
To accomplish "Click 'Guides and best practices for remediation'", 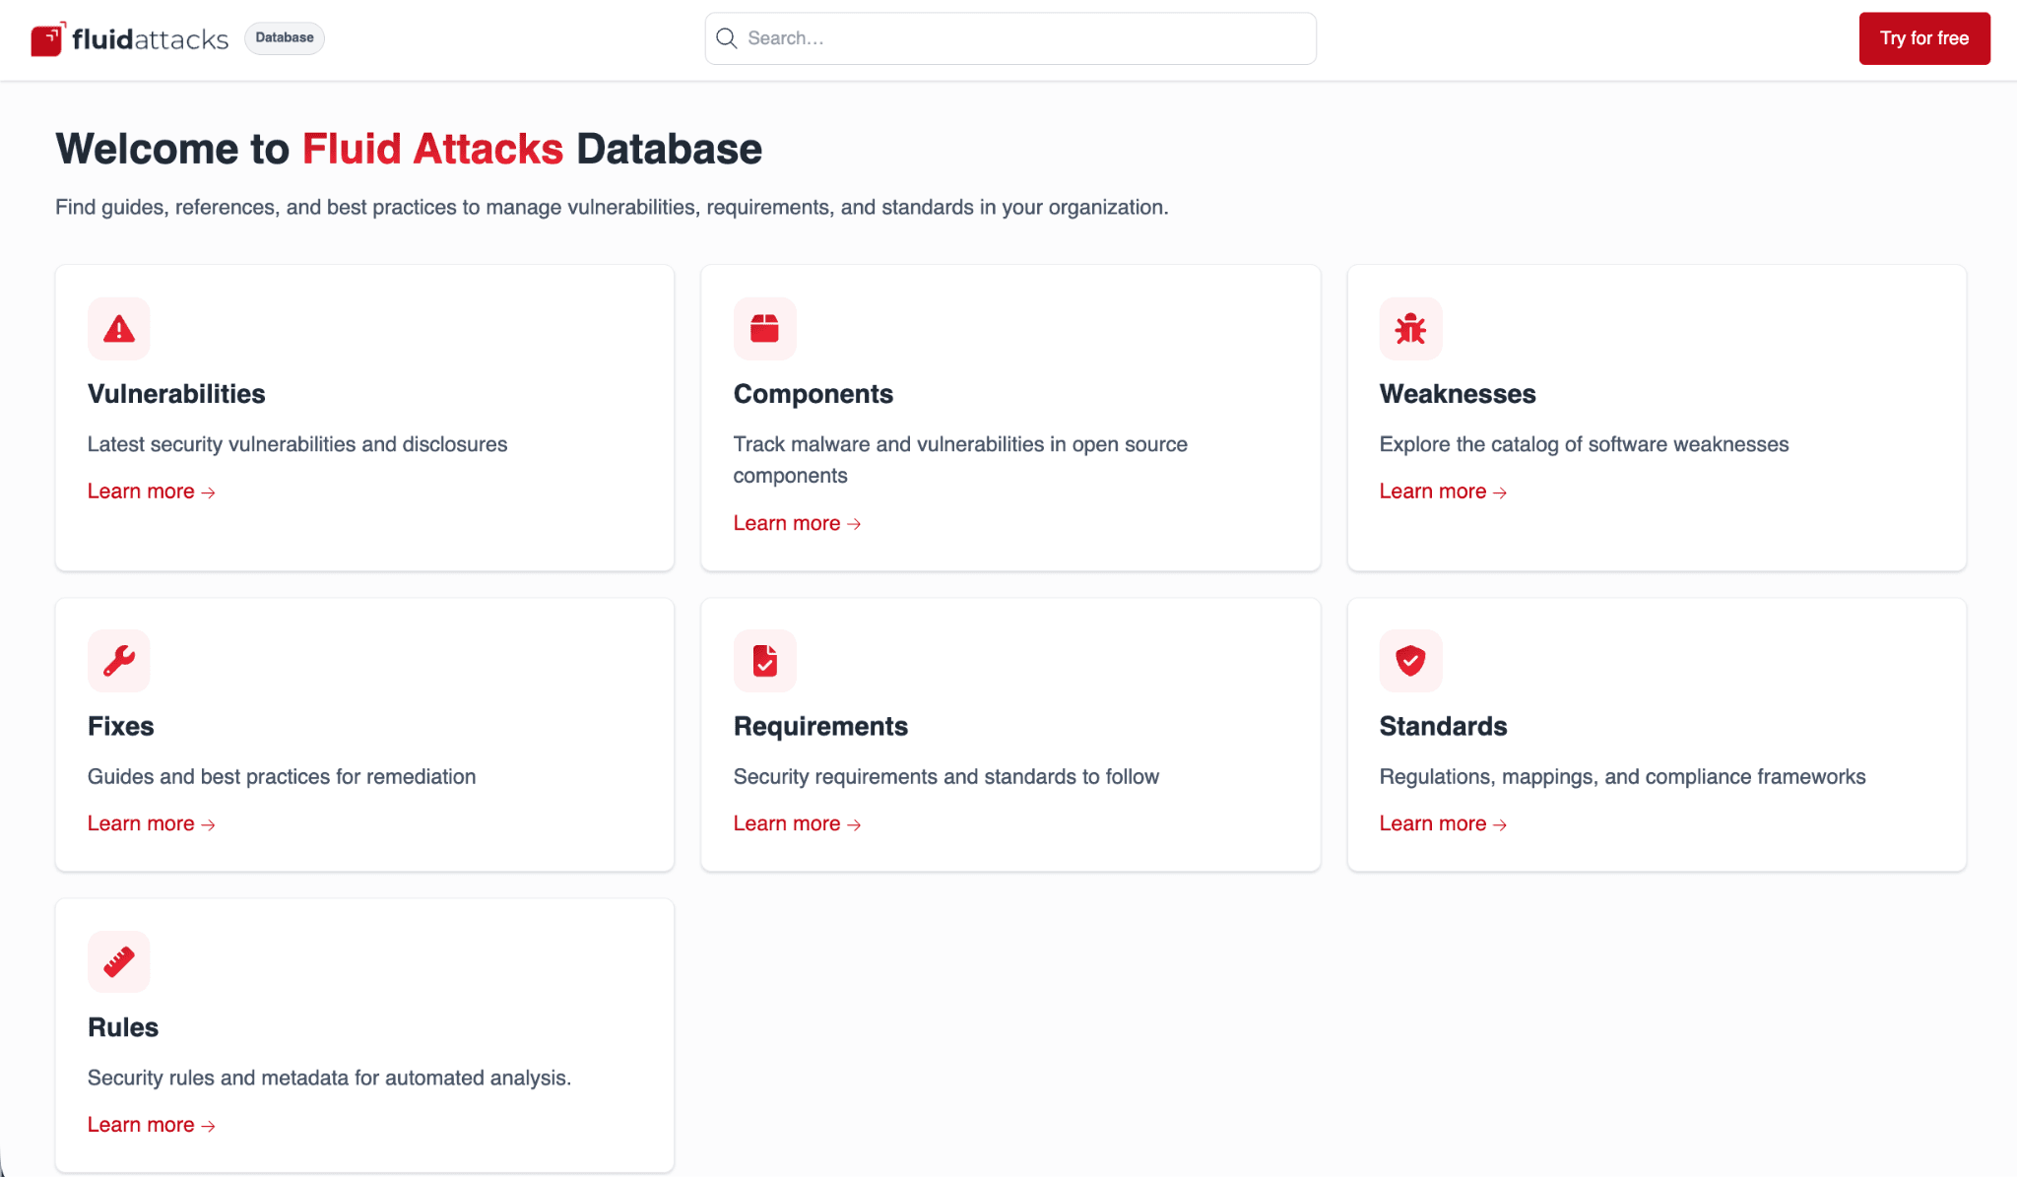I will (x=282, y=777).
